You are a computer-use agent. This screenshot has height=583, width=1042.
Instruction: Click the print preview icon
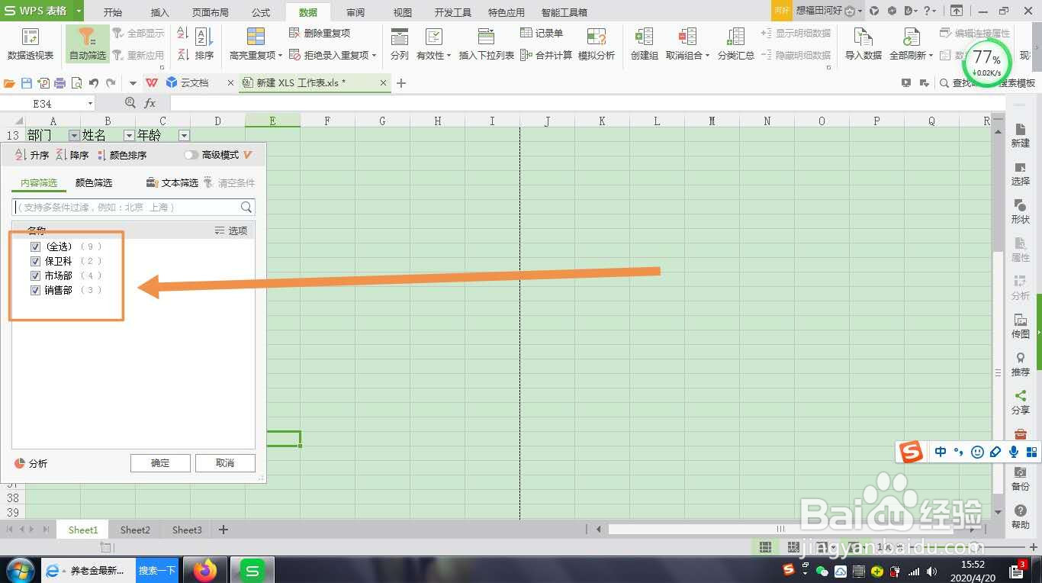[77, 82]
